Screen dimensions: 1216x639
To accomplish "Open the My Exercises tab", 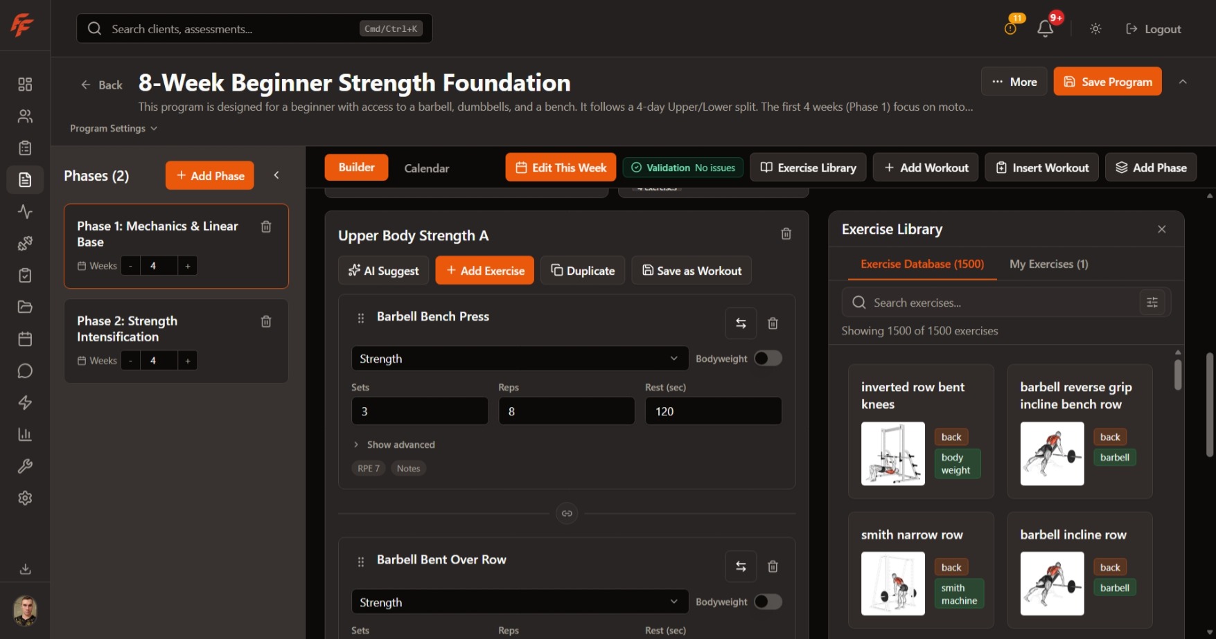I will (x=1048, y=264).
